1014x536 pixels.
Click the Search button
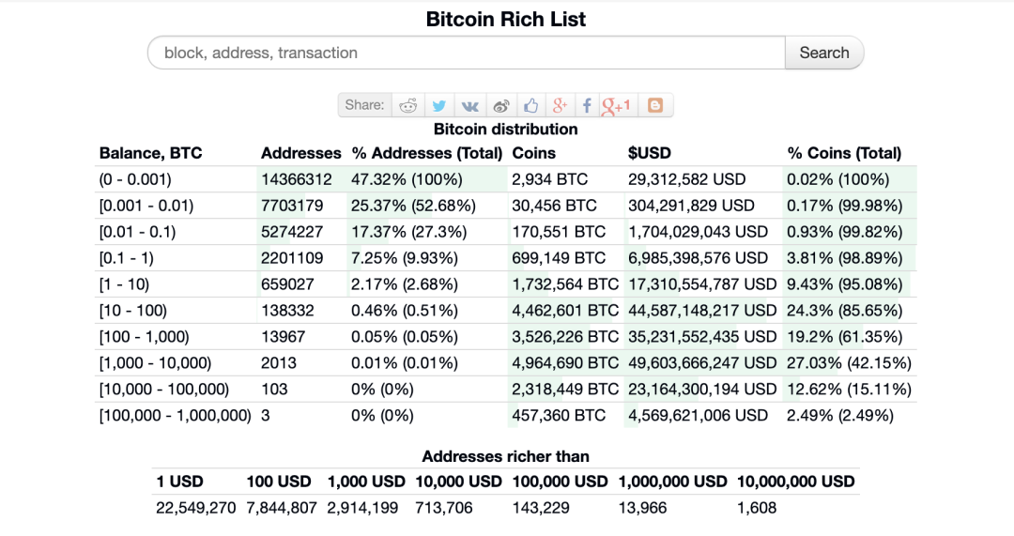[x=824, y=53]
